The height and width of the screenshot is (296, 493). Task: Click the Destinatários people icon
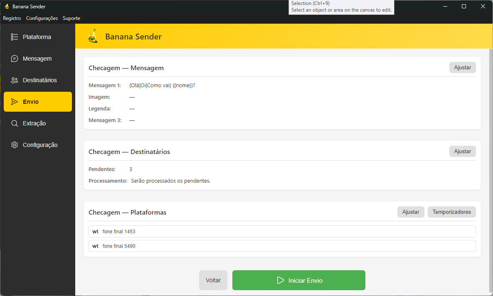coord(15,80)
